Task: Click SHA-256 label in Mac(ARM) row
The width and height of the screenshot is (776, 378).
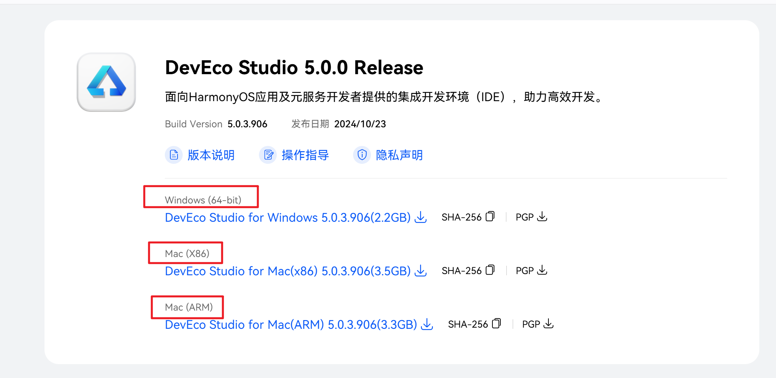Action: 468,324
